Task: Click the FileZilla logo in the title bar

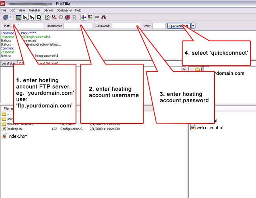Action: click(x=3, y=3)
